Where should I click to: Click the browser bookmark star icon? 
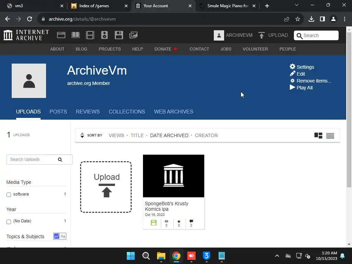tap(298, 19)
